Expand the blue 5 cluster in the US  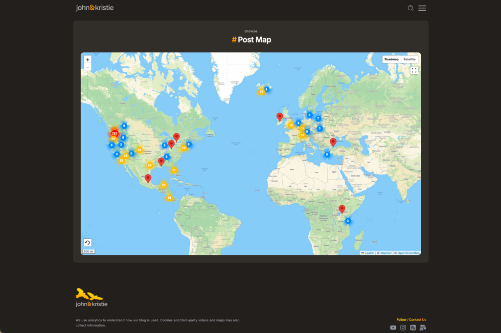[166, 157]
